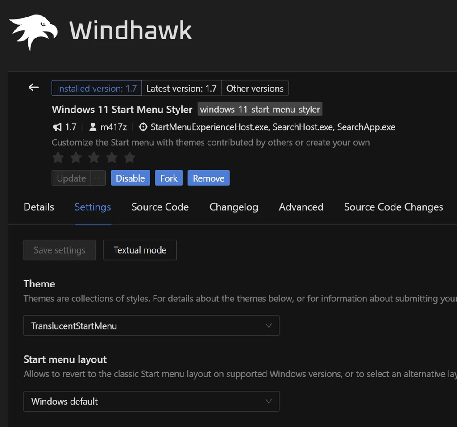Click the Windows 11 Start Menu Styler title
The height and width of the screenshot is (427, 457).
point(122,109)
